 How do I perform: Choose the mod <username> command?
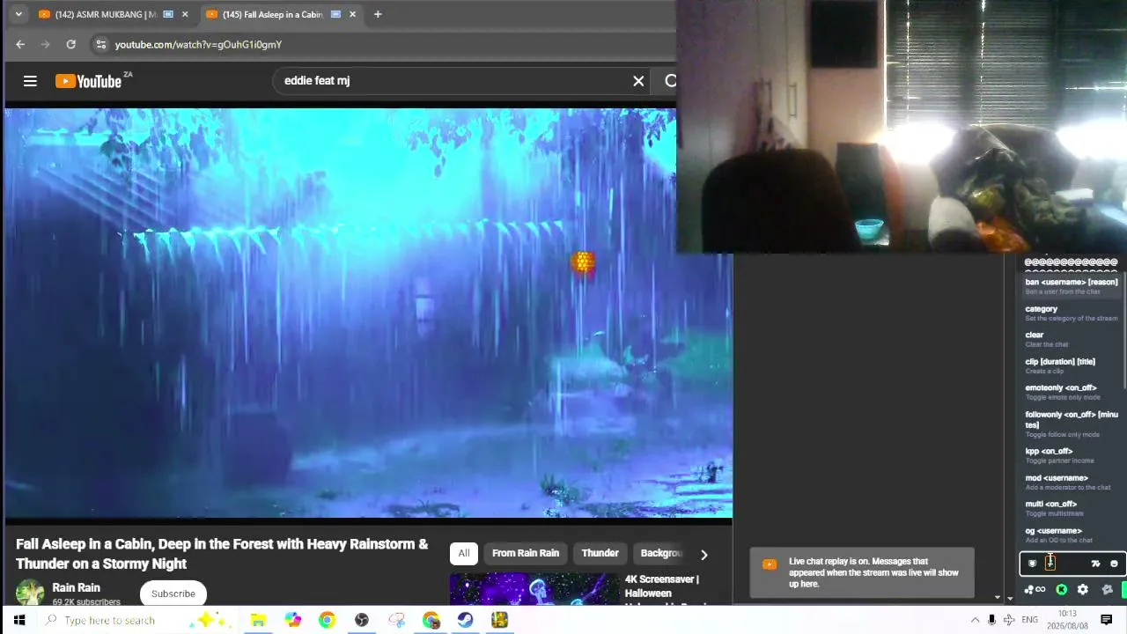(x=1072, y=482)
